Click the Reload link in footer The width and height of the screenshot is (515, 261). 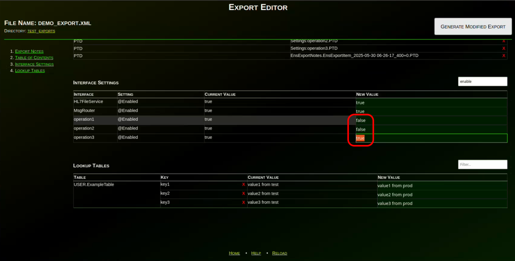coord(279,253)
